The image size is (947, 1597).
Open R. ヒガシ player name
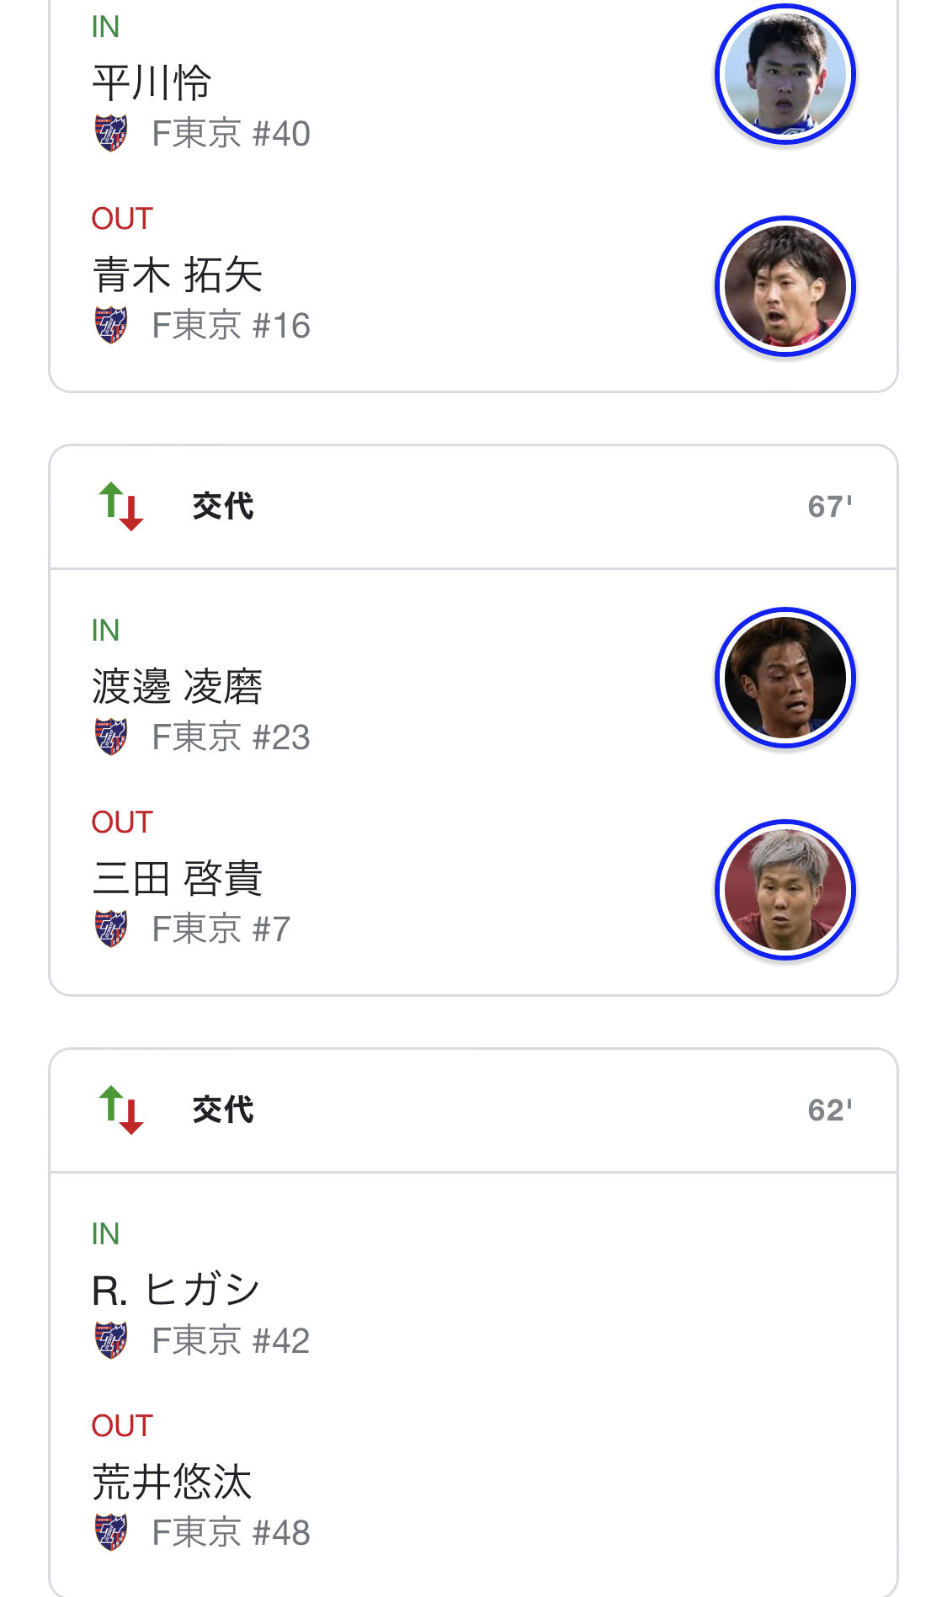[x=176, y=1291]
